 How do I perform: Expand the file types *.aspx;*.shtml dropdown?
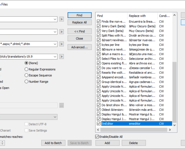[55, 44]
